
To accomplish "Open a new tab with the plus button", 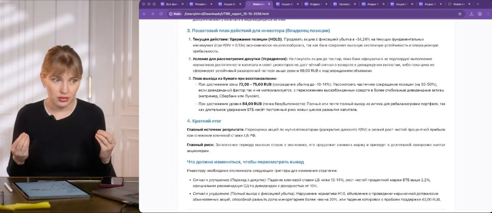I will [x=478, y=4].
